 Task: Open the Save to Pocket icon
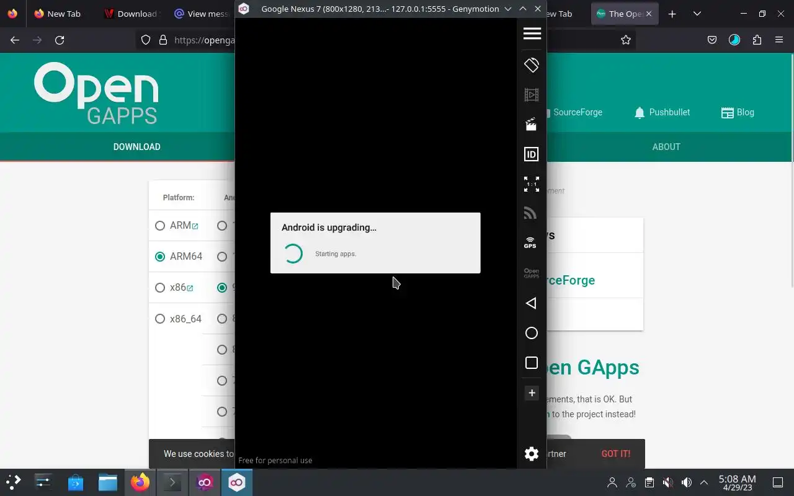click(712, 40)
